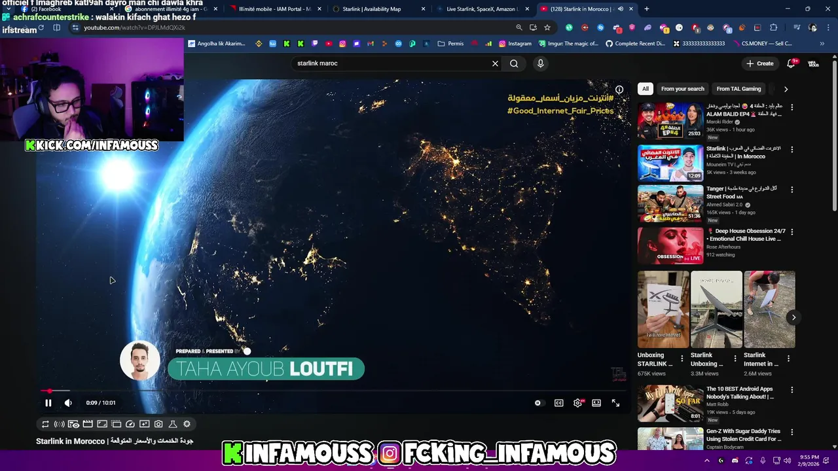
Task: Open options for '10 BEST Android Apps' video
Action: (792, 390)
